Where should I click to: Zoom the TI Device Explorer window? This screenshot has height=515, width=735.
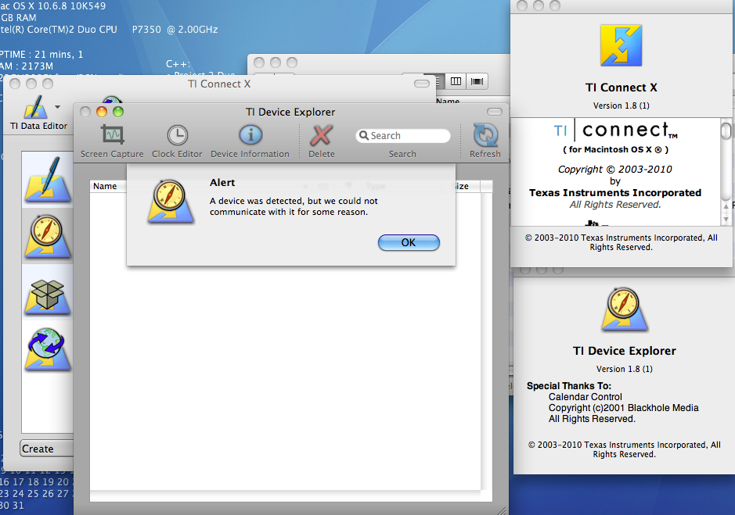[x=118, y=112]
